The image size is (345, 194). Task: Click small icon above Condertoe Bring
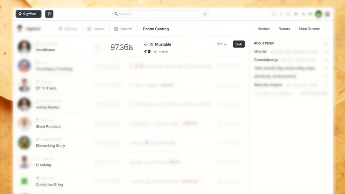38,178
